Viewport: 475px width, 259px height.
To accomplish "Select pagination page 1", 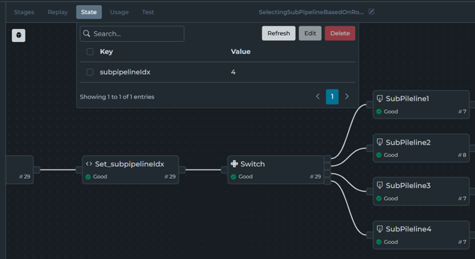I will point(332,97).
